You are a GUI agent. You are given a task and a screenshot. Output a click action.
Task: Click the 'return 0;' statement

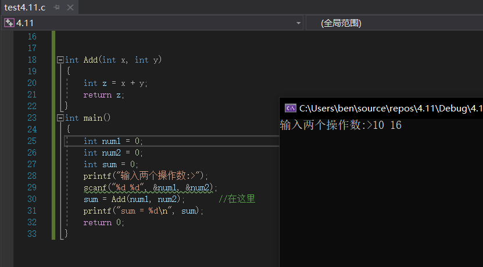(103, 222)
